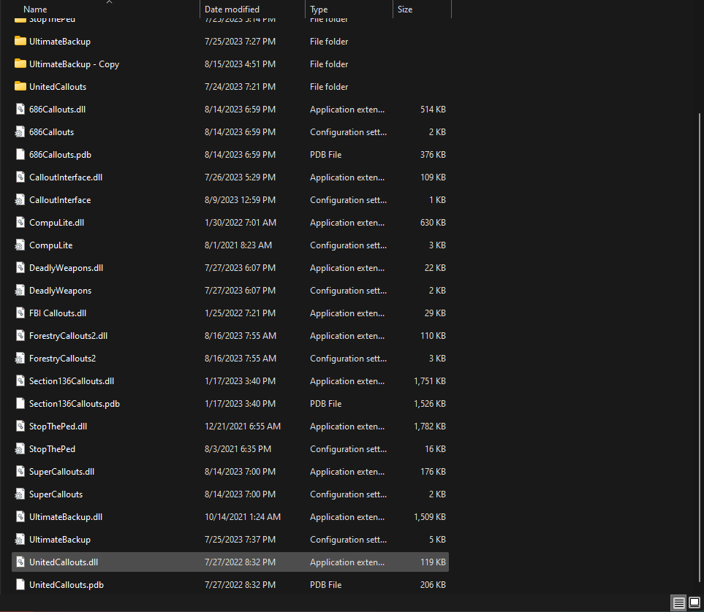Click the UnitedCallouts.dll file icon
This screenshot has width=704, height=612.
pyautogui.click(x=20, y=562)
